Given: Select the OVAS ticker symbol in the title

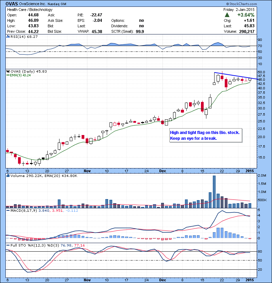Looking at the screenshot, I should [12, 4].
